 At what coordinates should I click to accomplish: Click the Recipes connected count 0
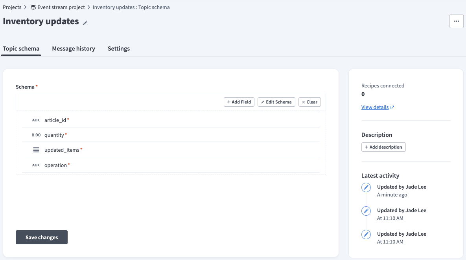(x=363, y=94)
